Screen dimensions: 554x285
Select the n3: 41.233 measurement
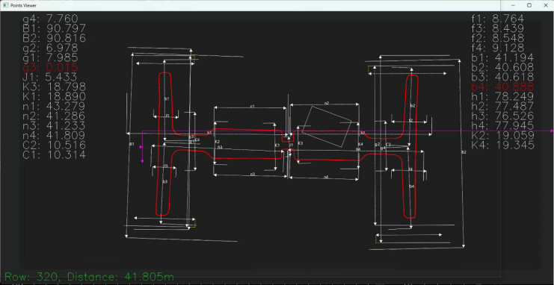coord(54,126)
